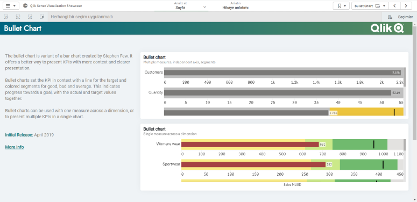Click the Womens wear dark green segment
417x202 pixels.
[x=360, y=145]
